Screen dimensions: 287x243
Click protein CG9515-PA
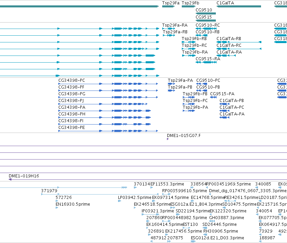pyautogui.click(x=222, y=94)
